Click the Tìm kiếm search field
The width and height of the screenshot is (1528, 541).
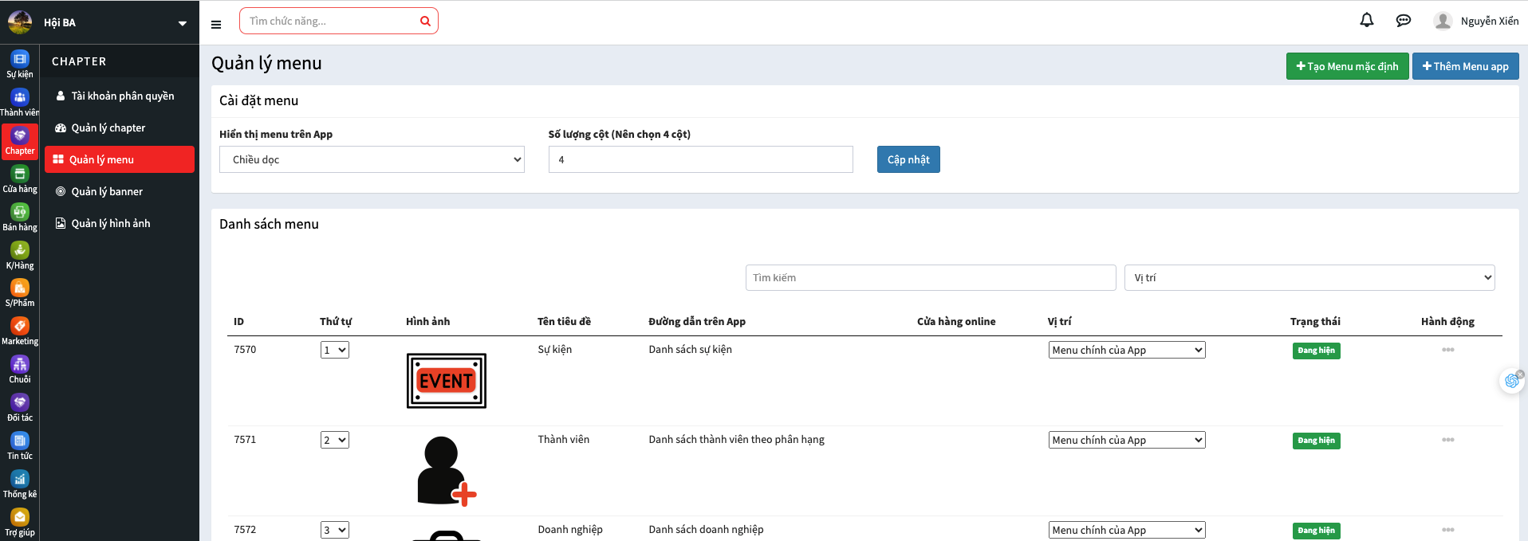(930, 278)
